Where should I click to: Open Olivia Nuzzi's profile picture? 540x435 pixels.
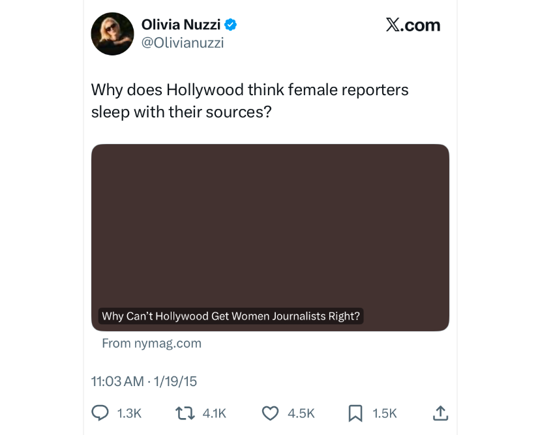tap(112, 34)
